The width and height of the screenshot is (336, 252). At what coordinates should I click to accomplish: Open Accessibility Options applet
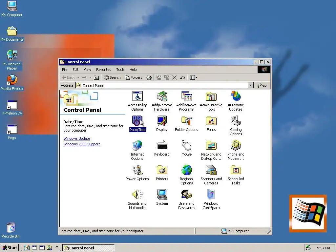coord(137,101)
